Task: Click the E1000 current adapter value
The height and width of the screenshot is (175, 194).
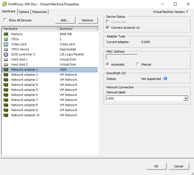Action: point(146,42)
